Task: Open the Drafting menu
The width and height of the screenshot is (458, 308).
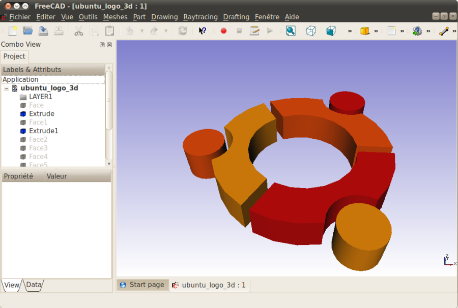Action: pyautogui.click(x=236, y=17)
